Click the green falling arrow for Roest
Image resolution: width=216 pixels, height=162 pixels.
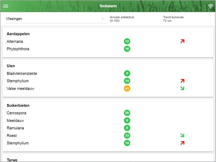click(x=182, y=135)
